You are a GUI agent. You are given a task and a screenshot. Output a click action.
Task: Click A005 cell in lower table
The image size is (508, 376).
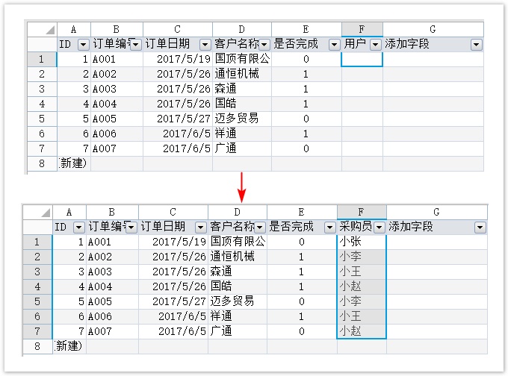(112, 301)
